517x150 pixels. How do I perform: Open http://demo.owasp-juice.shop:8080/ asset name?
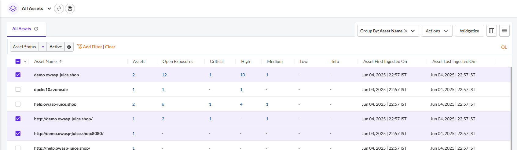point(69,134)
